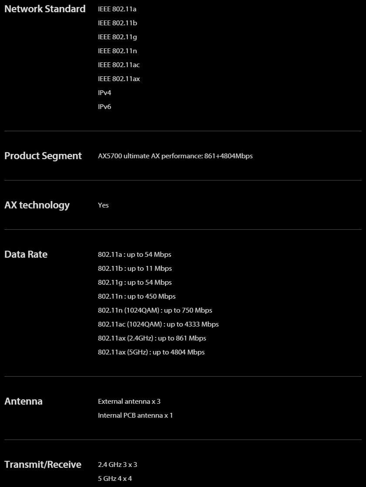
Task: Click the Antenna heading
Action: (23, 401)
